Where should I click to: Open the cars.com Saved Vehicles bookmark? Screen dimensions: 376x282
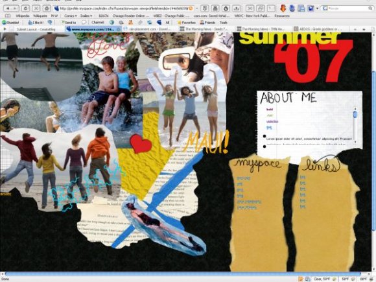(212, 16)
